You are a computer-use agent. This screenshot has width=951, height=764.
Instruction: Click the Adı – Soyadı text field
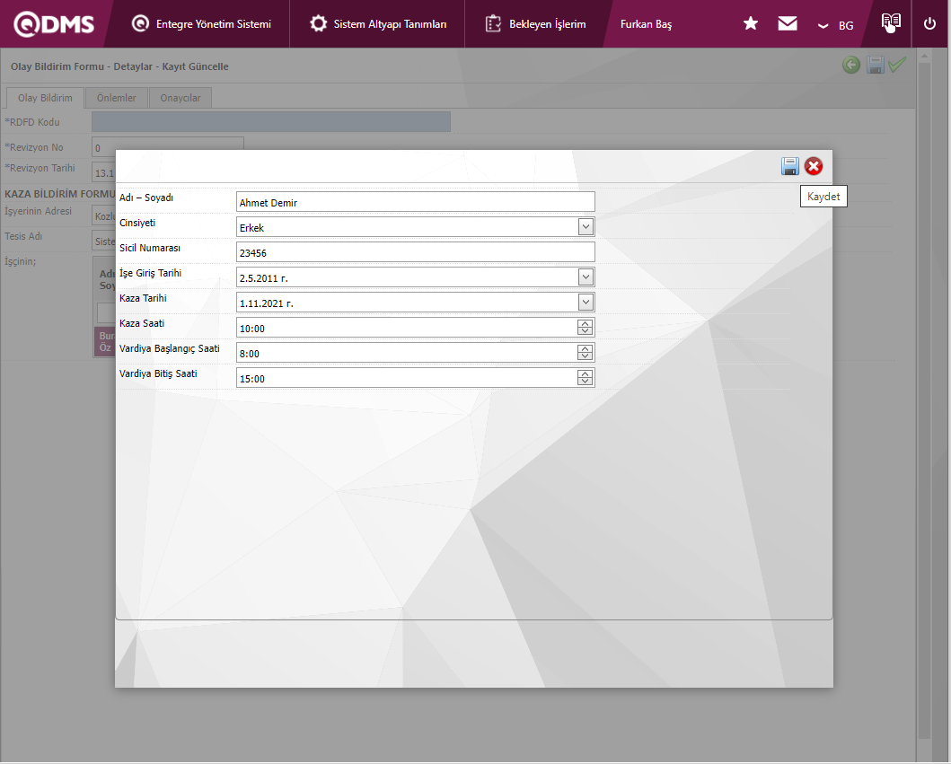point(415,202)
